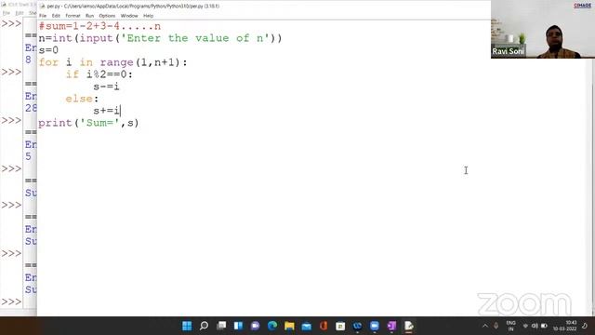Switch to OneNote in taskbar
Image resolution: width=595 pixels, height=335 pixels.
(391, 326)
